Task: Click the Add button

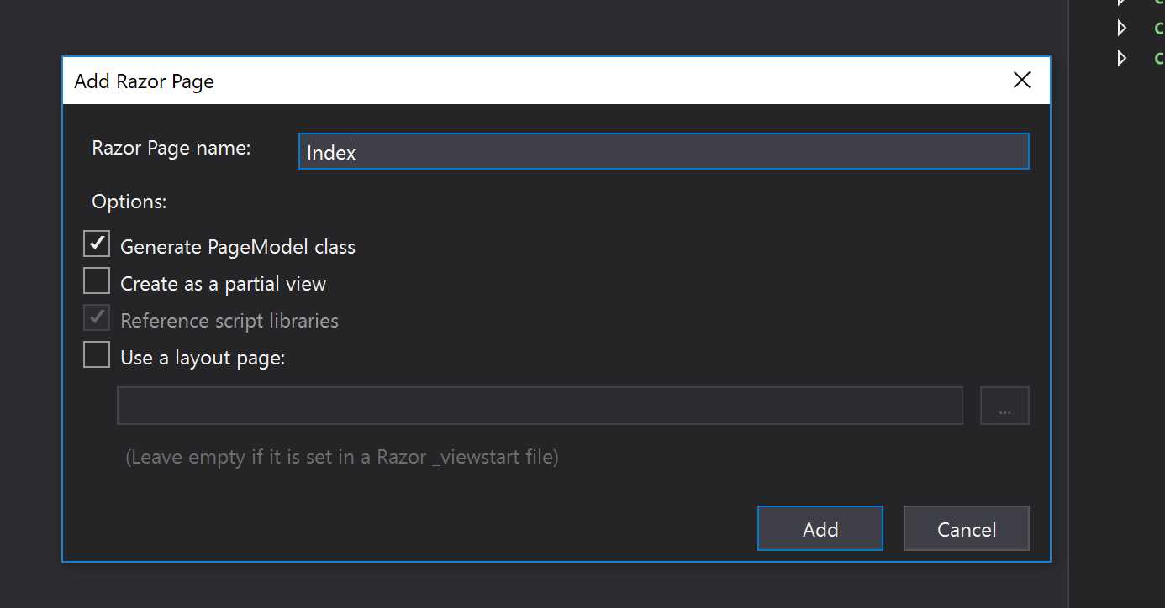Action: click(x=820, y=528)
